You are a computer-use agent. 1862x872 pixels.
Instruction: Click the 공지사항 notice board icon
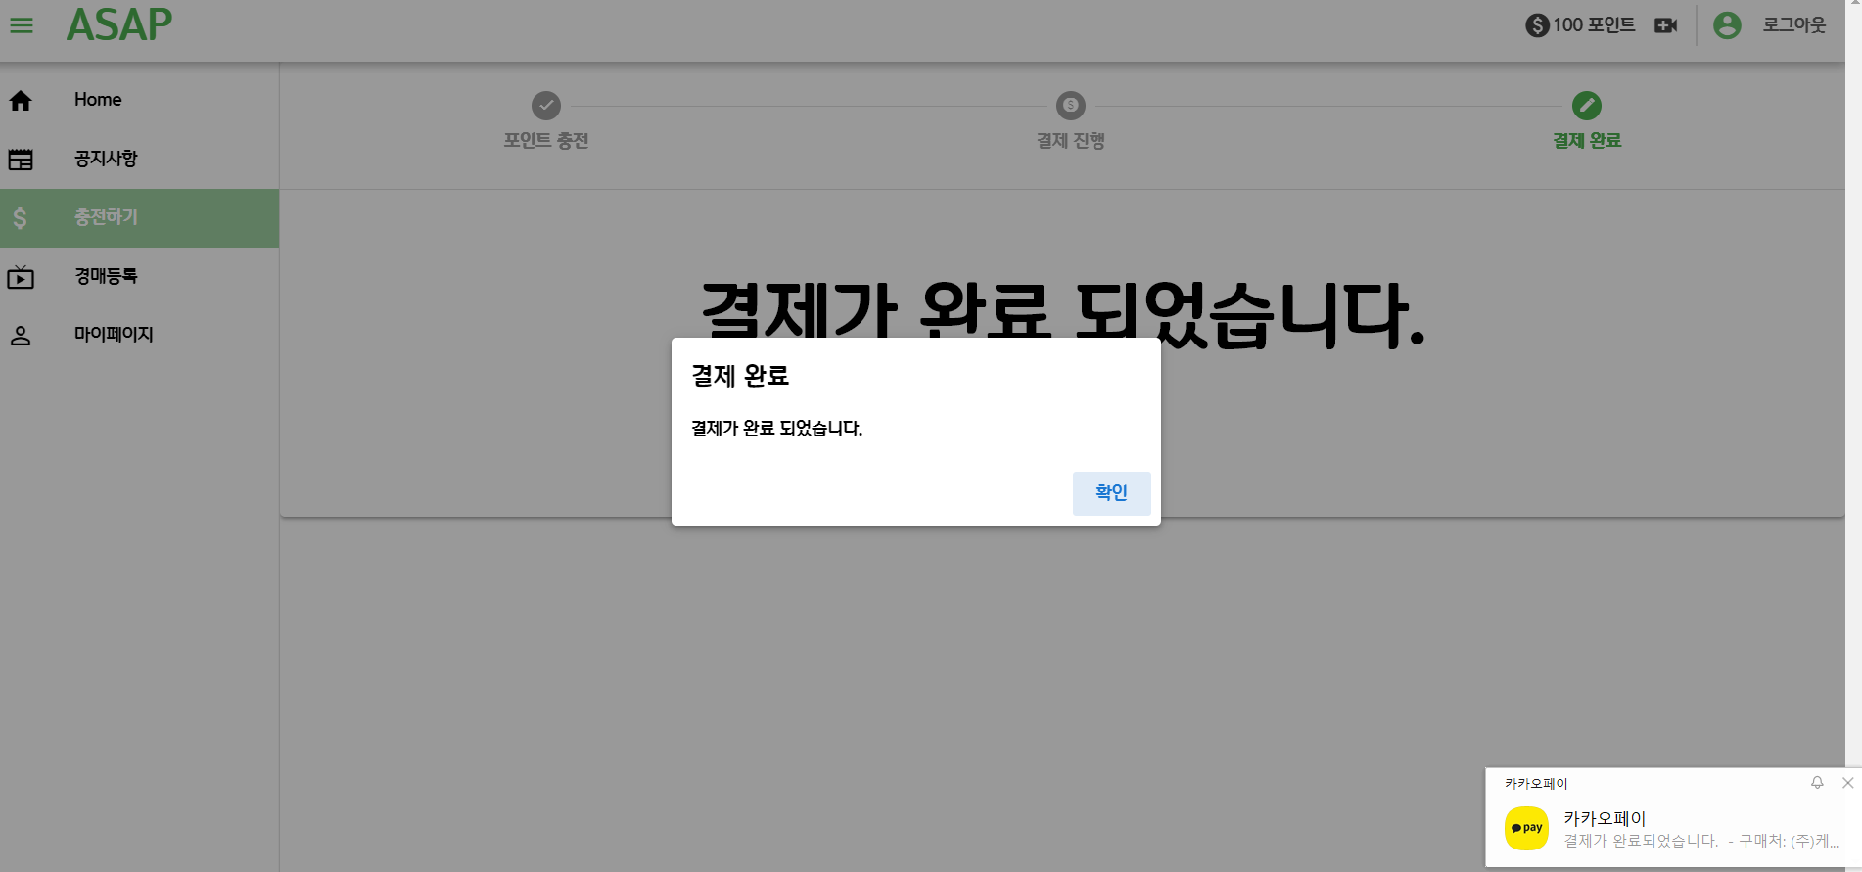pyautogui.click(x=21, y=160)
